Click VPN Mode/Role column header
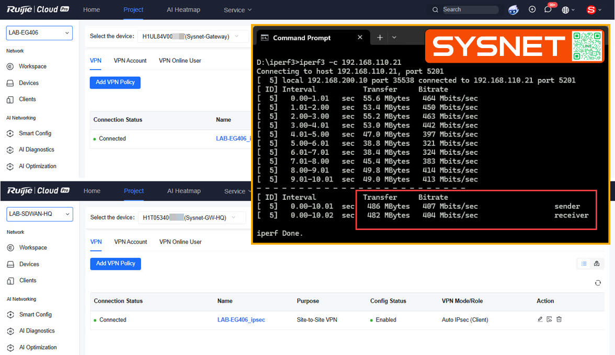The height and width of the screenshot is (355, 615). pos(462,301)
